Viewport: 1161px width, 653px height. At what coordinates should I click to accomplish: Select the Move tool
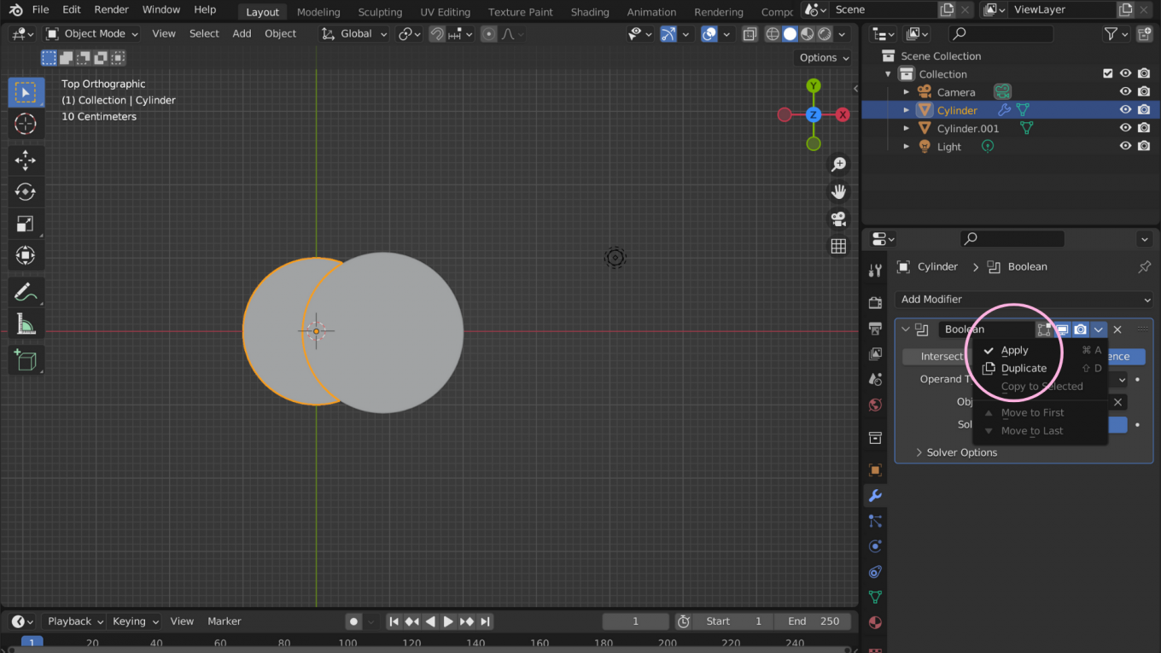(26, 160)
